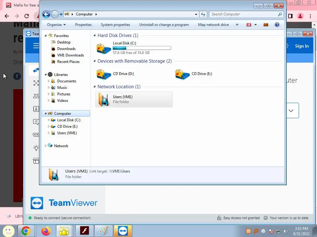The height and width of the screenshot is (237, 317).
Task: Open recent locations dropdown arrow
Action: (x=61, y=15)
